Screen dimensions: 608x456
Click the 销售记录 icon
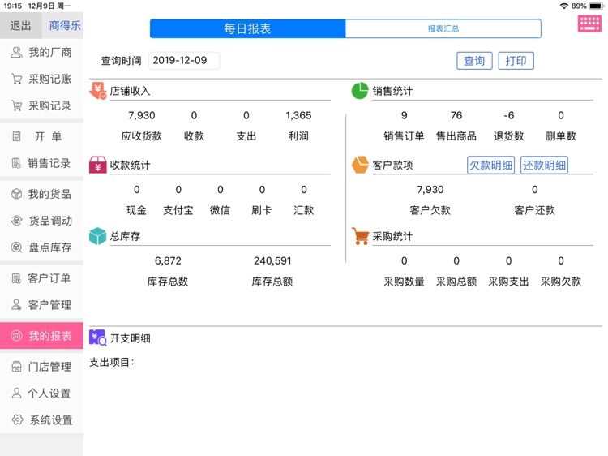click(x=16, y=163)
